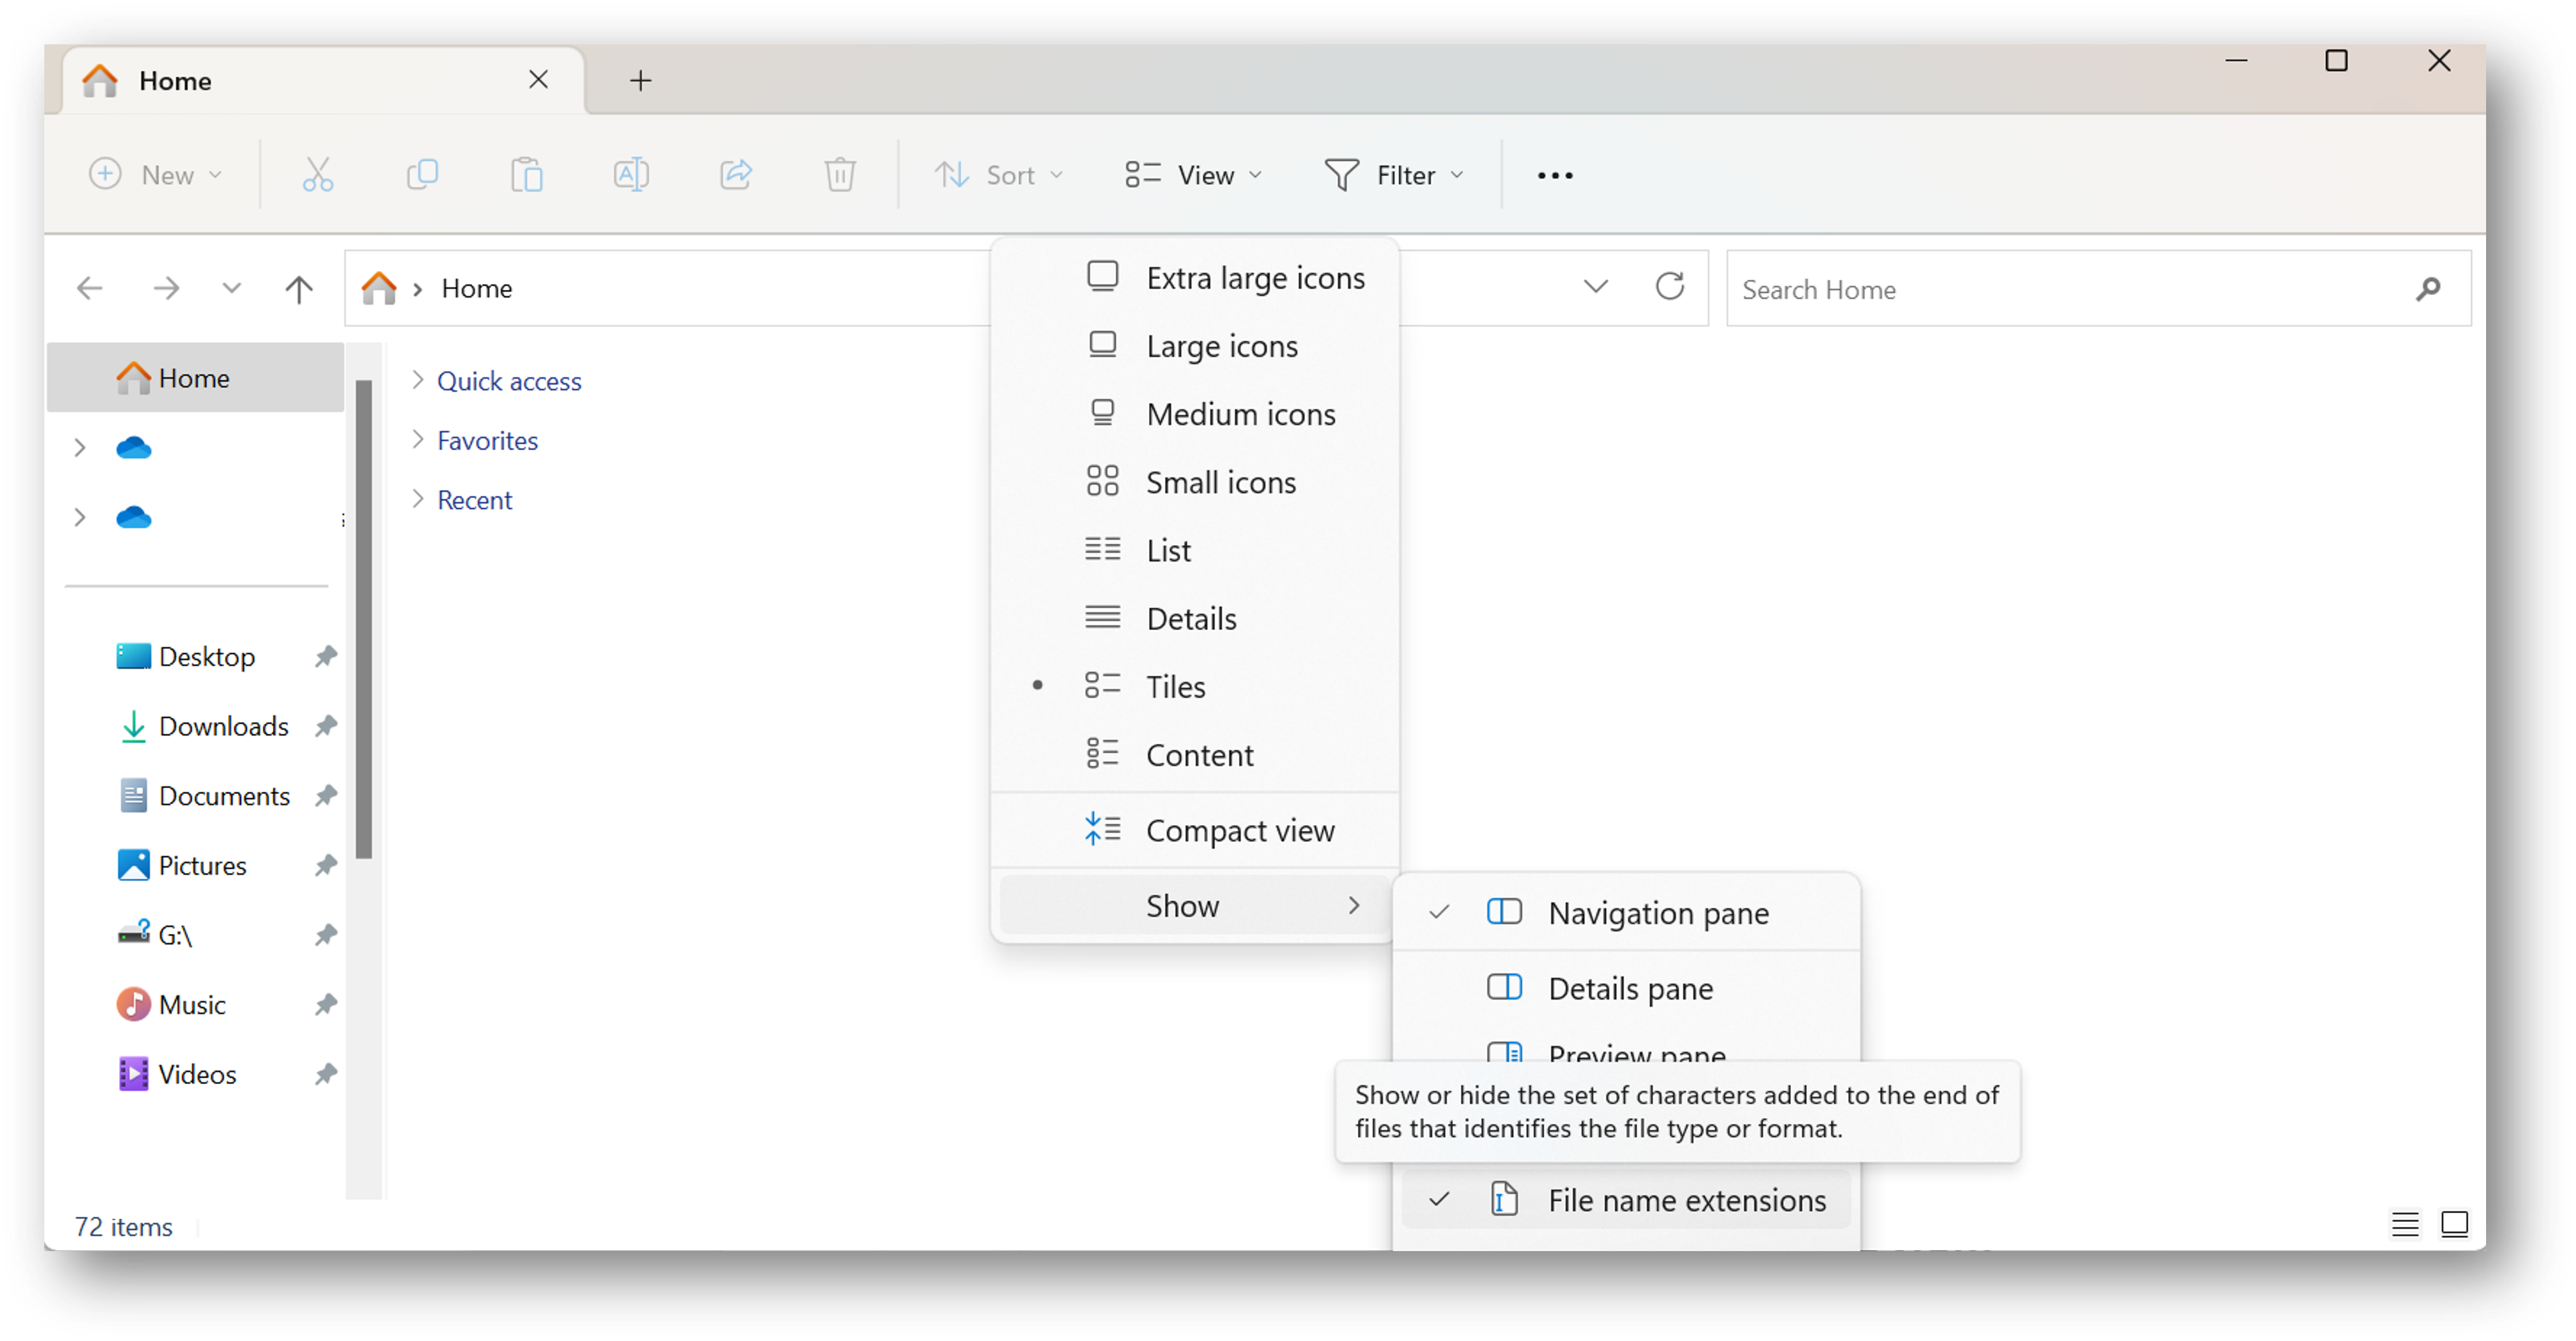The width and height of the screenshot is (2576, 1341).
Task: Open the Favorites link
Action: click(x=487, y=440)
